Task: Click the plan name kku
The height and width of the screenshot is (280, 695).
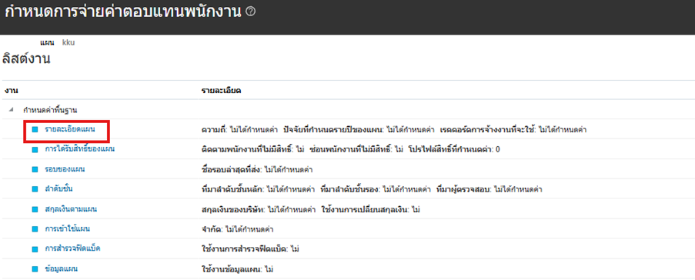Action: tap(68, 42)
